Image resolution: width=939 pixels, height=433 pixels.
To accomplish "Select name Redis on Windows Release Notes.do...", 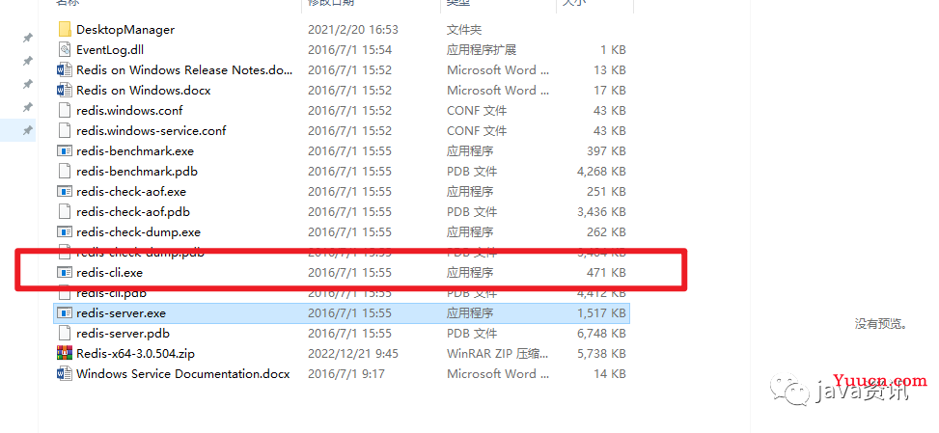I will [x=185, y=70].
